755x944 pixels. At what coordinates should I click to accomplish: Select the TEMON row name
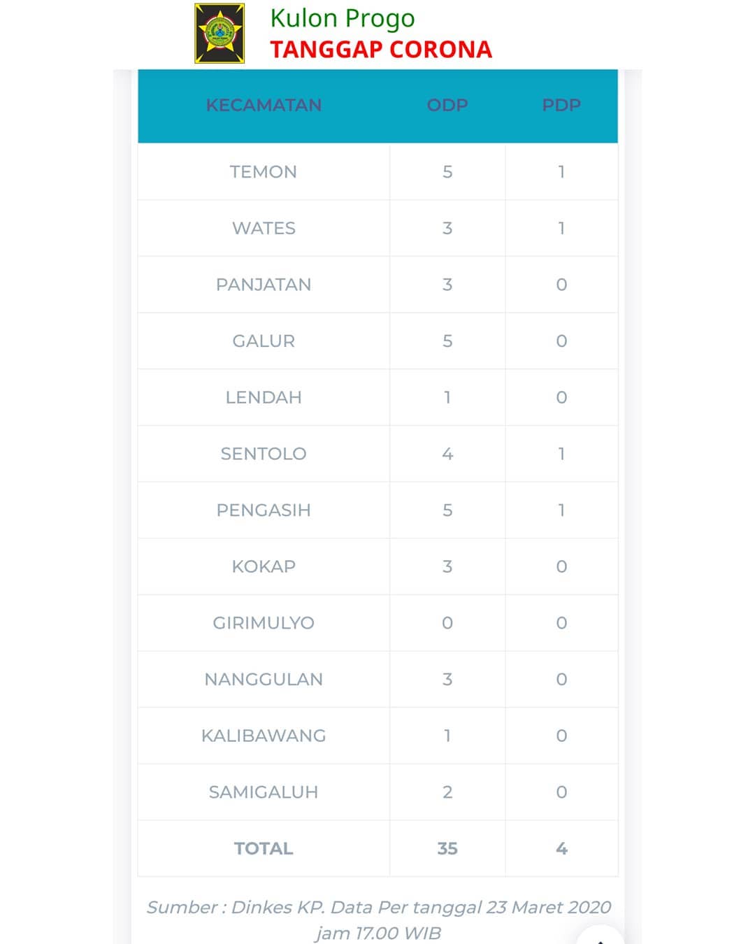(264, 172)
